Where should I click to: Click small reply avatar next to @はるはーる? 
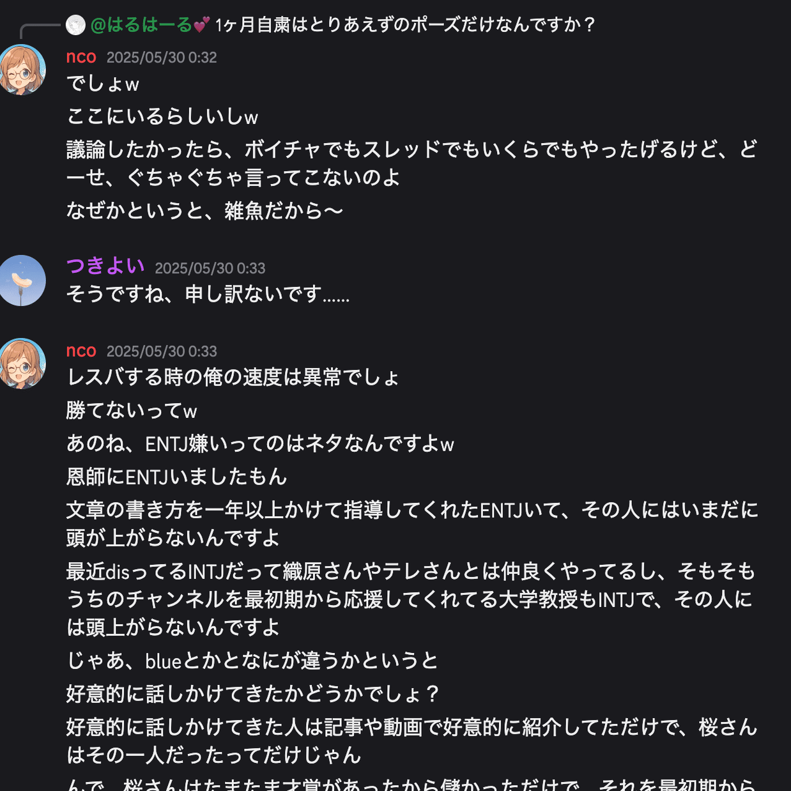[75, 25]
